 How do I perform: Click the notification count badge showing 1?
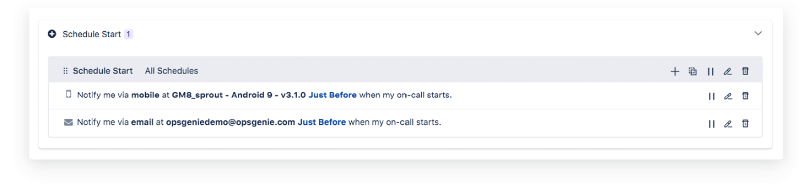128,34
